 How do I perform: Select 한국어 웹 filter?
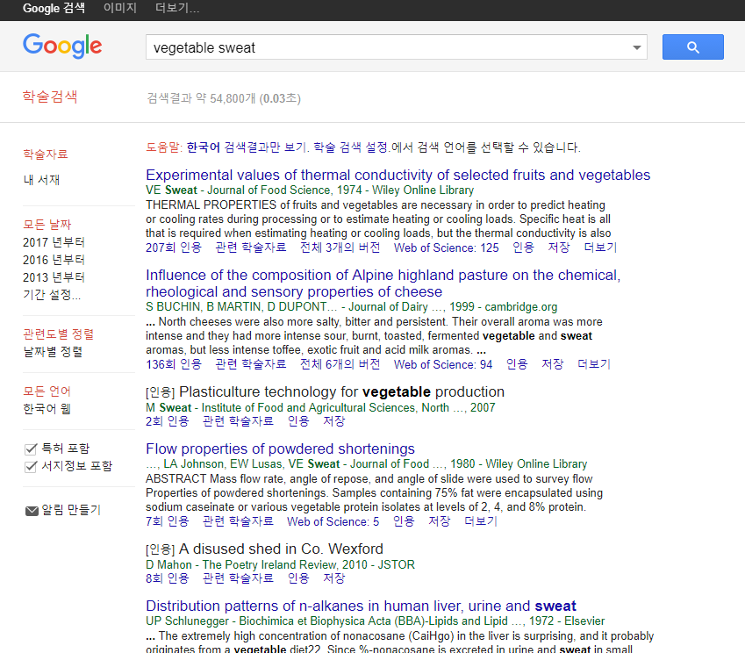pyautogui.click(x=47, y=409)
